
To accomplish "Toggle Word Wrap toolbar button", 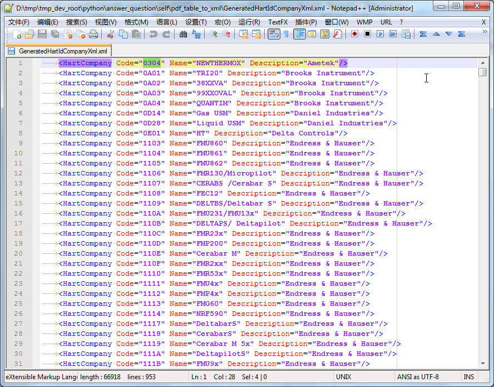I will point(274,35).
